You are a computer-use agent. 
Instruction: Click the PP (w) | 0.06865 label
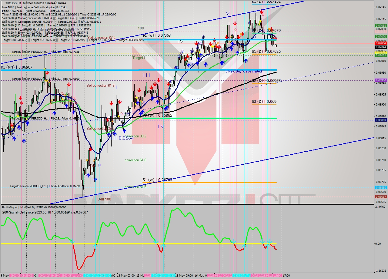pyautogui.click(x=157, y=116)
